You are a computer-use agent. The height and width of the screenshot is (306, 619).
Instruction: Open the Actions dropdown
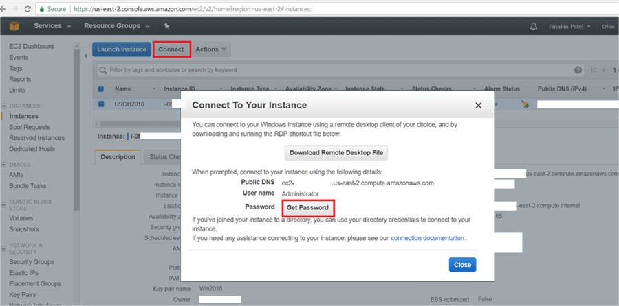[x=211, y=49]
